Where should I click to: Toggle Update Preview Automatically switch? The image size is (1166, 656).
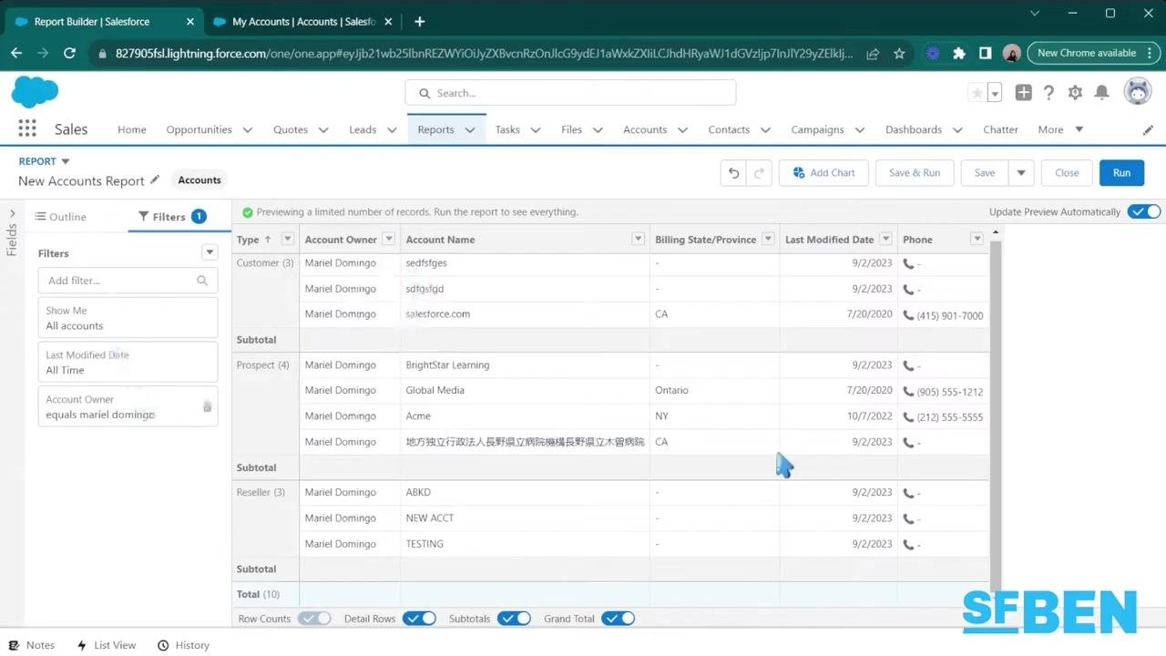(1144, 211)
